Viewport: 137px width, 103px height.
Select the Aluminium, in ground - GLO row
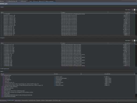point(68,18)
